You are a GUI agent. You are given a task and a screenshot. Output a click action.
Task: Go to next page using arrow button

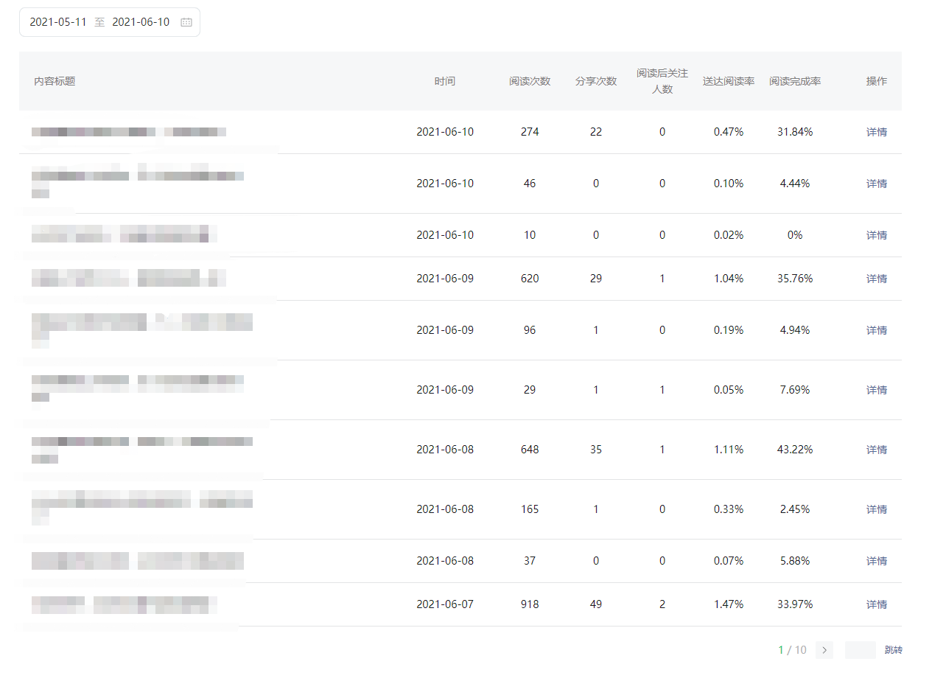(x=824, y=650)
